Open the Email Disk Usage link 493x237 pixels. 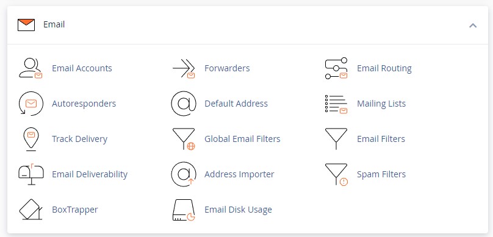point(238,210)
